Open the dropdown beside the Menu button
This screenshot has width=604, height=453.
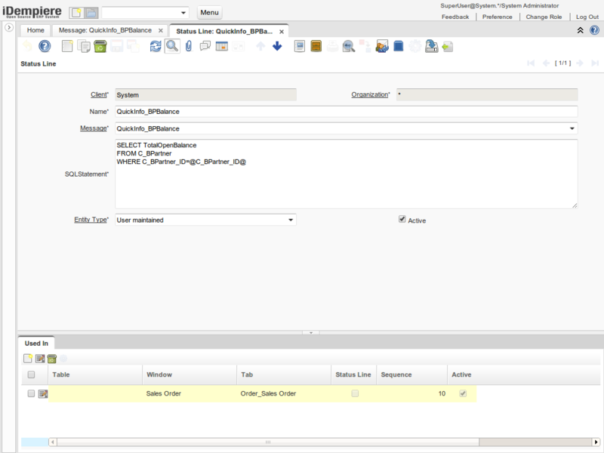(183, 13)
